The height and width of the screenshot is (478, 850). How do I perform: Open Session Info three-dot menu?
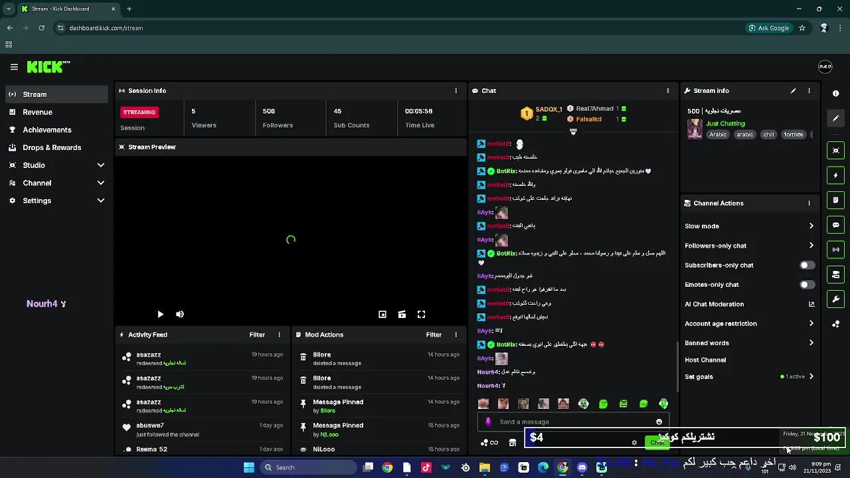(456, 91)
